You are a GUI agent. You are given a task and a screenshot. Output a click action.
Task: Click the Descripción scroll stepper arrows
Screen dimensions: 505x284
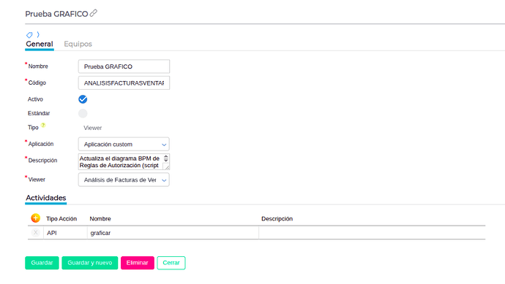(166, 158)
